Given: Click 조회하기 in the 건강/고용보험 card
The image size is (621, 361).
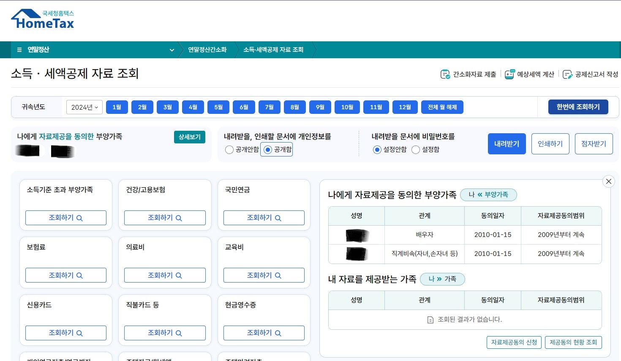Looking at the screenshot, I should click(x=165, y=218).
